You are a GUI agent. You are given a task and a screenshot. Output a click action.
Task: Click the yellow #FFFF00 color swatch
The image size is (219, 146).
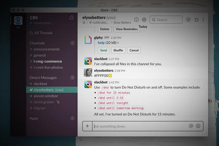coord(110,76)
